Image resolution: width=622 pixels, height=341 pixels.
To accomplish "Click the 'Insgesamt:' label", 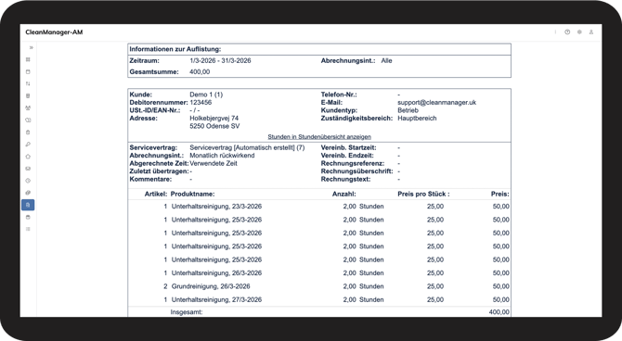I will [187, 312].
